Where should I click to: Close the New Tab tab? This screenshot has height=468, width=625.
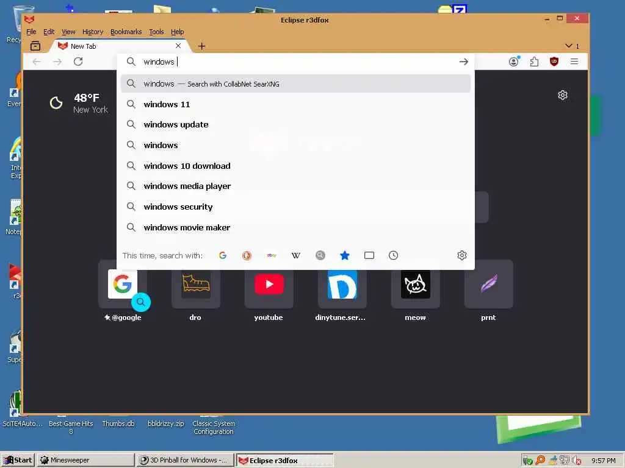178,46
